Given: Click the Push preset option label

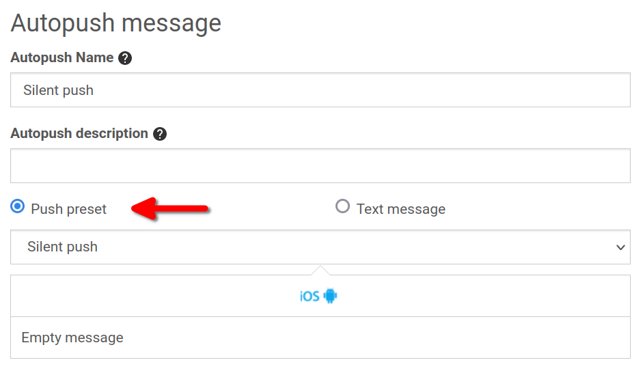Looking at the screenshot, I should coord(68,209).
